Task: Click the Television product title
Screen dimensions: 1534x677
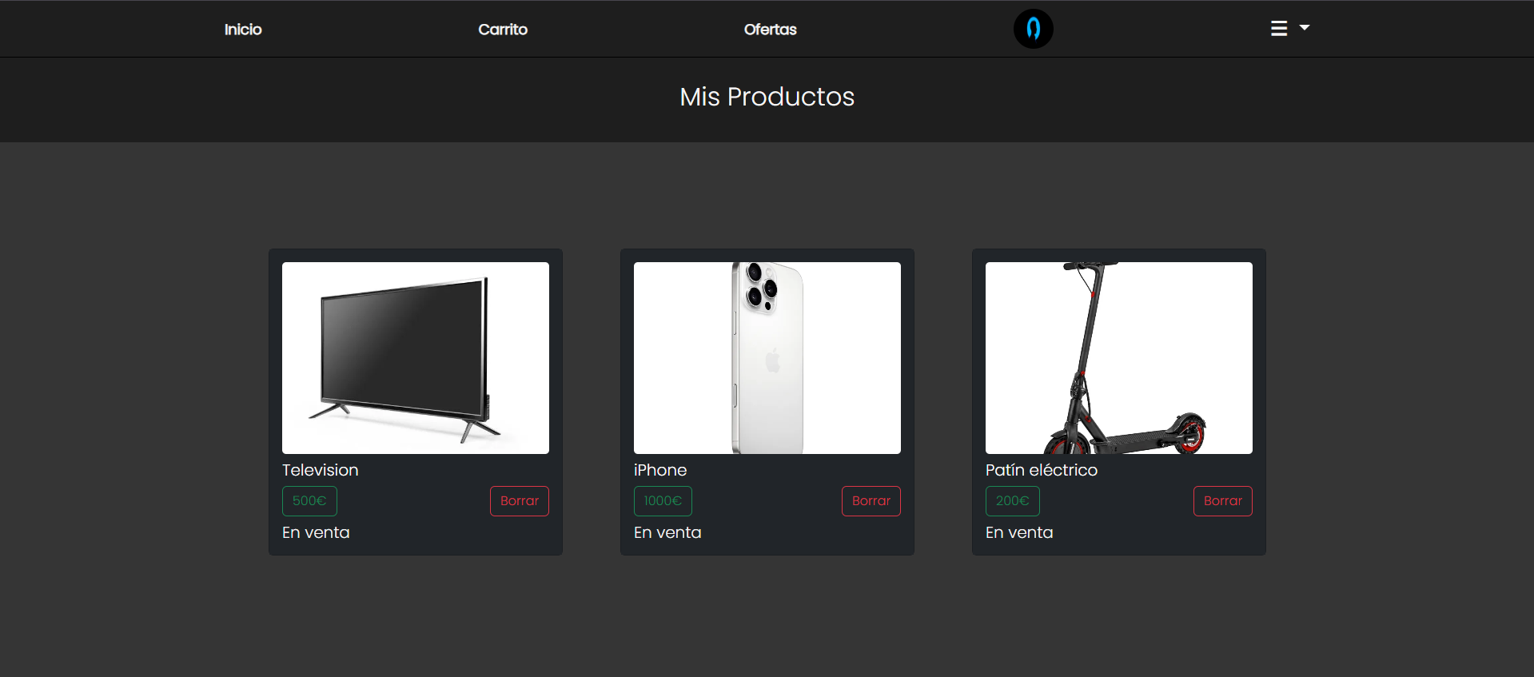Action: [x=321, y=470]
